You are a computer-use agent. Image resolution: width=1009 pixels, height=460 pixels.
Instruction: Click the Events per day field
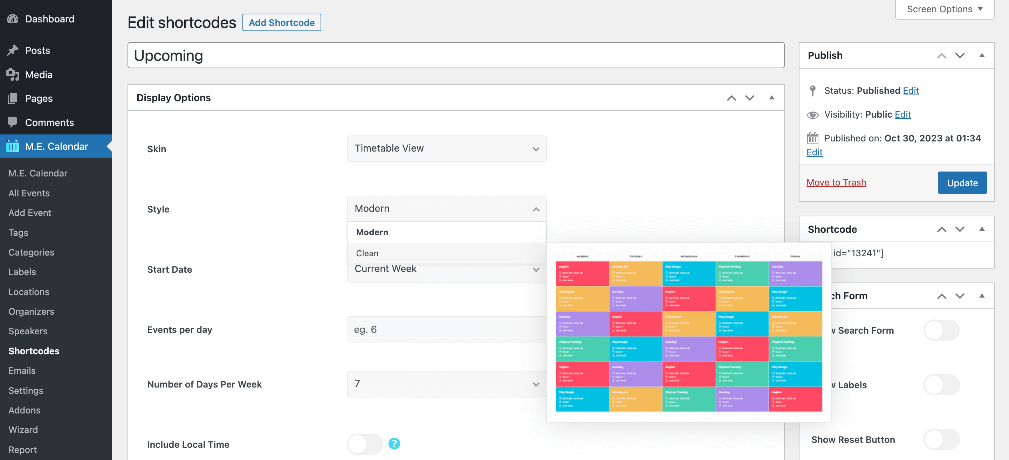click(447, 330)
